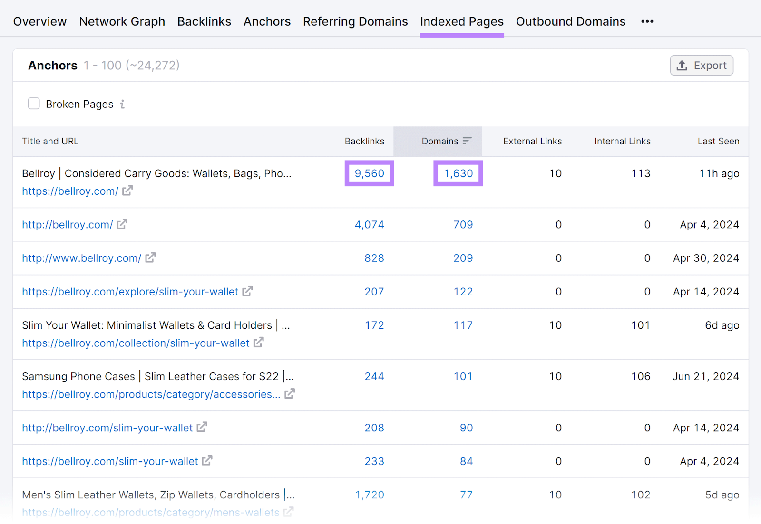Open the 77 domains count
The image size is (761, 524).
[x=466, y=495]
